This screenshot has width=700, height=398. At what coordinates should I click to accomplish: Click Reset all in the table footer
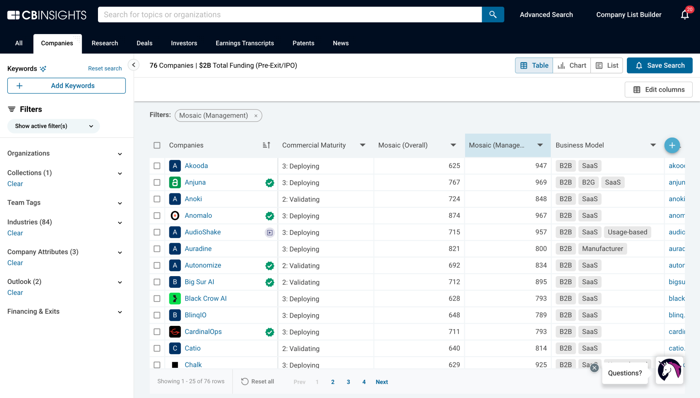coord(258,382)
